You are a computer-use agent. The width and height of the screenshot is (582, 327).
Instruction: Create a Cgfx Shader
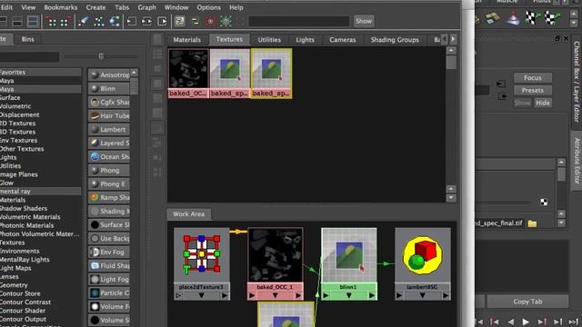click(x=109, y=102)
